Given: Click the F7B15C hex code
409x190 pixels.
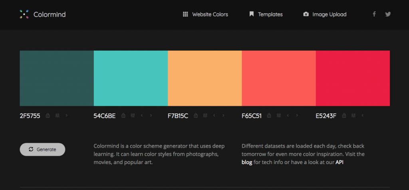Looking at the screenshot, I should [178, 116].
